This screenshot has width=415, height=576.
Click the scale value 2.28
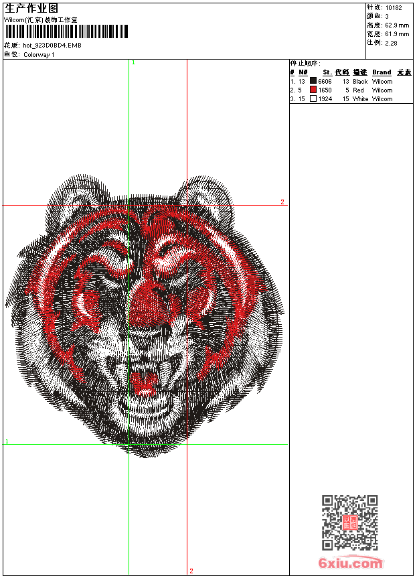click(x=391, y=43)
